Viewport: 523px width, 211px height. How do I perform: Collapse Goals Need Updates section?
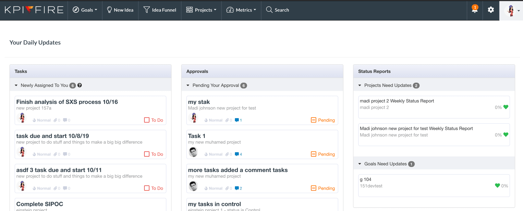(360, 164)
